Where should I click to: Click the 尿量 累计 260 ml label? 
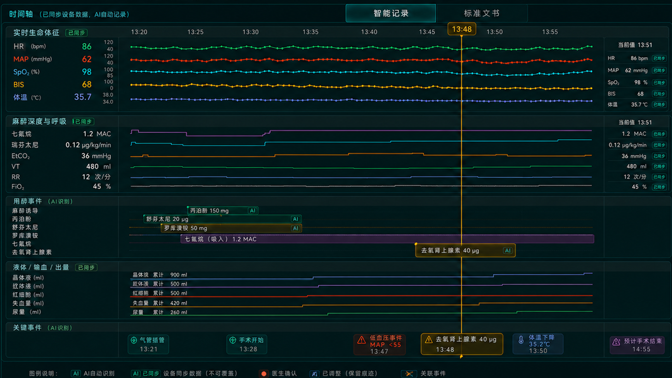point(160,312)
